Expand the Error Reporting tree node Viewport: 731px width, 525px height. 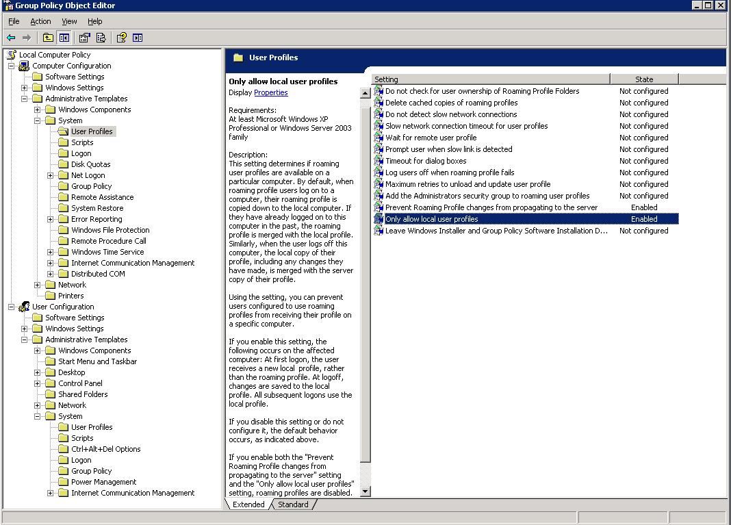(51, 219)
